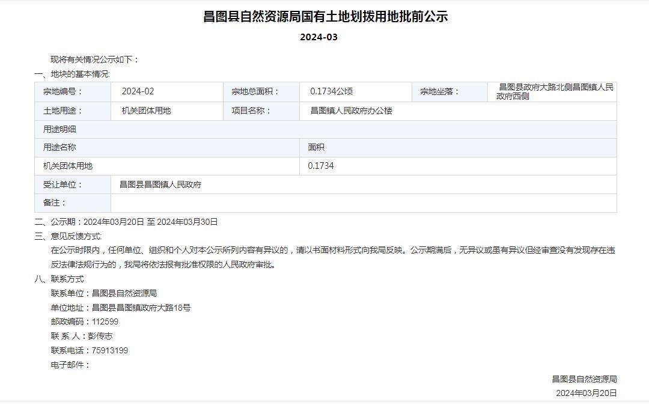Screen dimensions: 649x405
Task: Click the transferee 昌图县昌图镇人民政府
Action: pyautogui.click(x=160, y=184)
